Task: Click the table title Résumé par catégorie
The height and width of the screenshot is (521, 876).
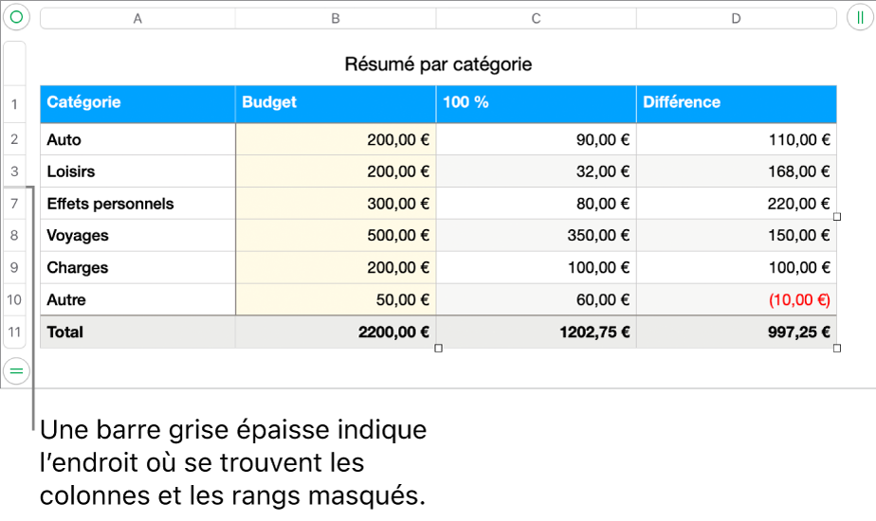Action: coord(438,64)
